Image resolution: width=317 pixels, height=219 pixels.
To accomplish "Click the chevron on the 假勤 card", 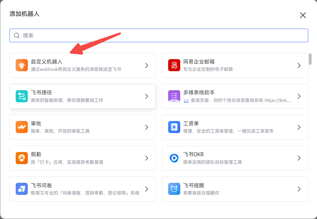I will [146, 158].
